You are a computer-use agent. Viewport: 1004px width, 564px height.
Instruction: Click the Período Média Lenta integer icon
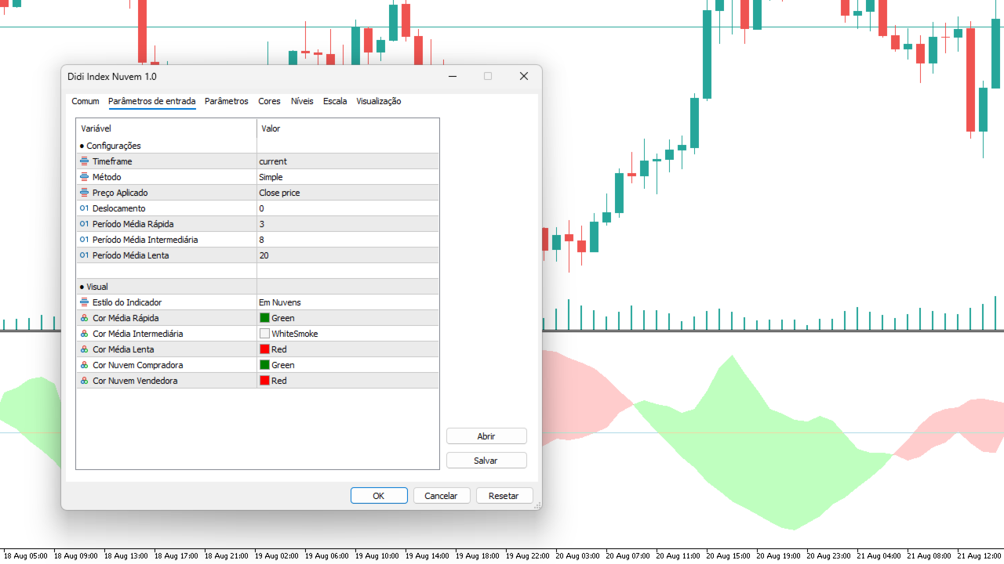(85, 255)
